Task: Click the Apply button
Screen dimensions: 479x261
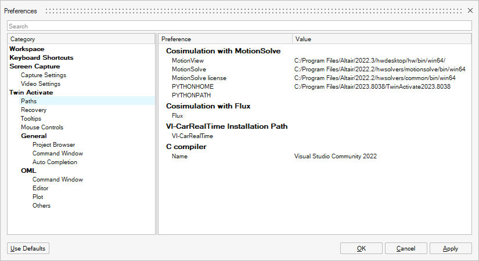Action: 450,248
